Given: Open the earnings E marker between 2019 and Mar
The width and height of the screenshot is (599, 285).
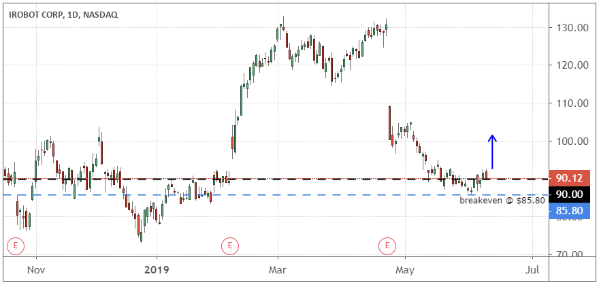Looking at the screenshot, I should [x=231, y=244].
